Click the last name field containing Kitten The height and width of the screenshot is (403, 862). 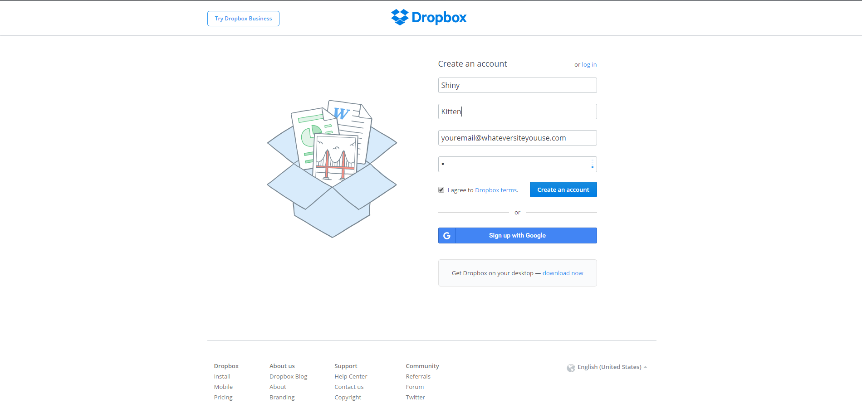(x=517, y=112)
